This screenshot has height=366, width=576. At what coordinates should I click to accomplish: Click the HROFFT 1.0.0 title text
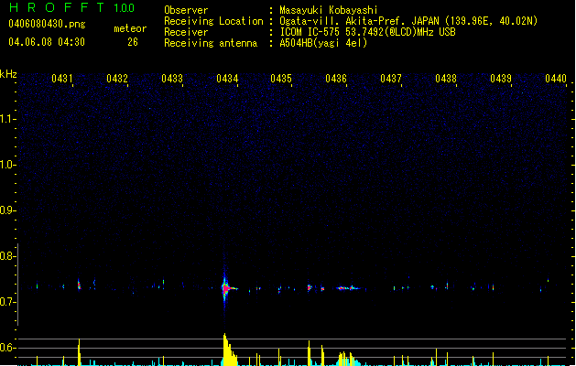pyautogui.click(x=71, y=7)
